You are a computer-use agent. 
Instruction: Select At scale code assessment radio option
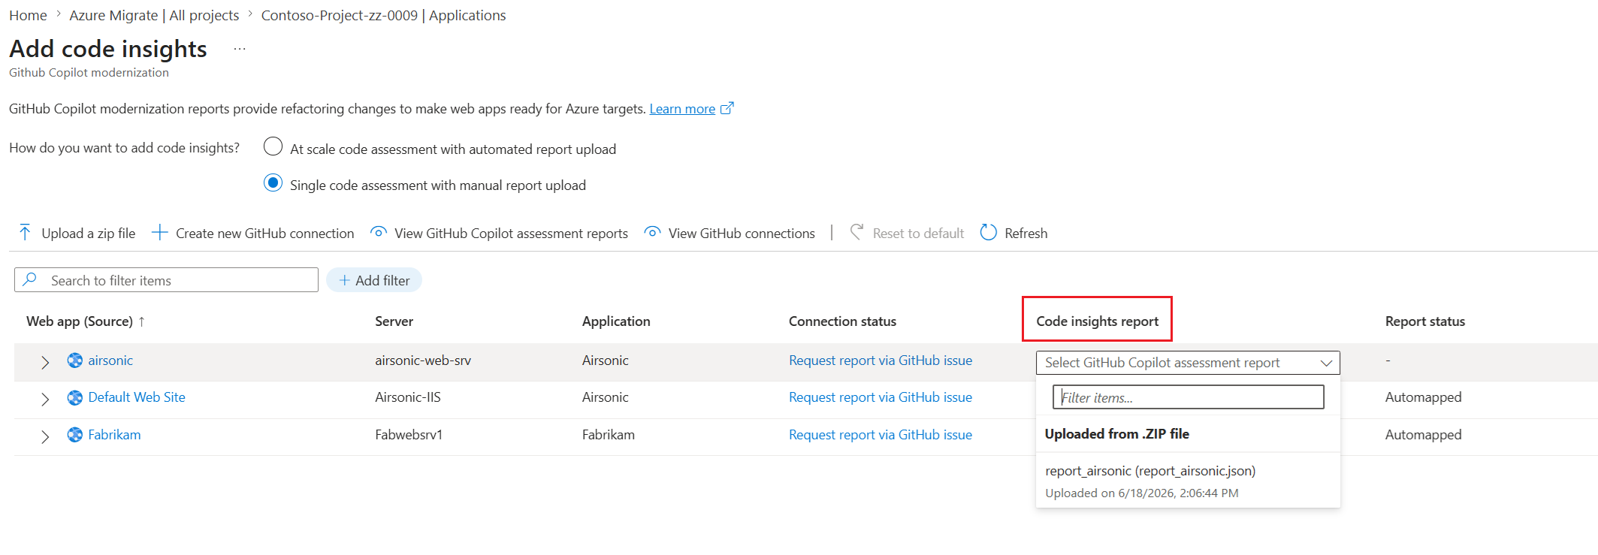click(273, 146)
